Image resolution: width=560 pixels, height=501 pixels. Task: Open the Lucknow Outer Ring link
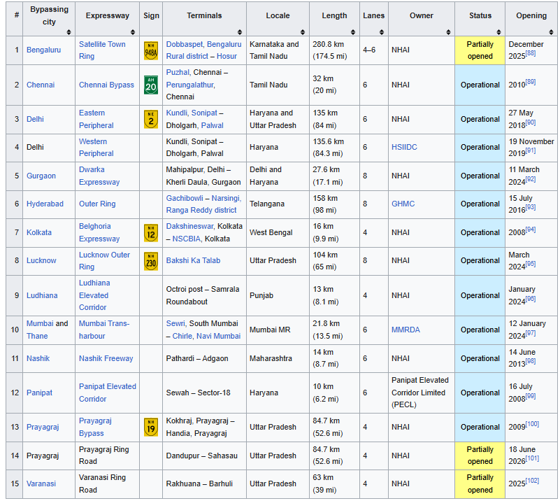pos(104,261)
